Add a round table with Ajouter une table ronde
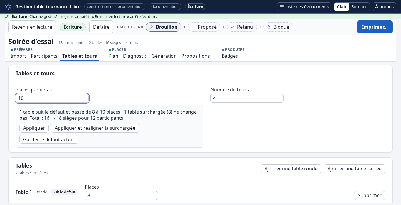The height and width of the screenshot is (205, 401). pos(291,169)
